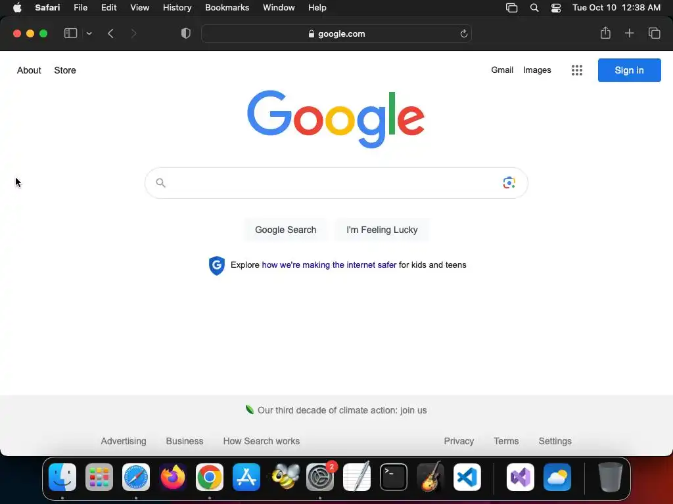Open the Images link

click(x=537, y=70)
